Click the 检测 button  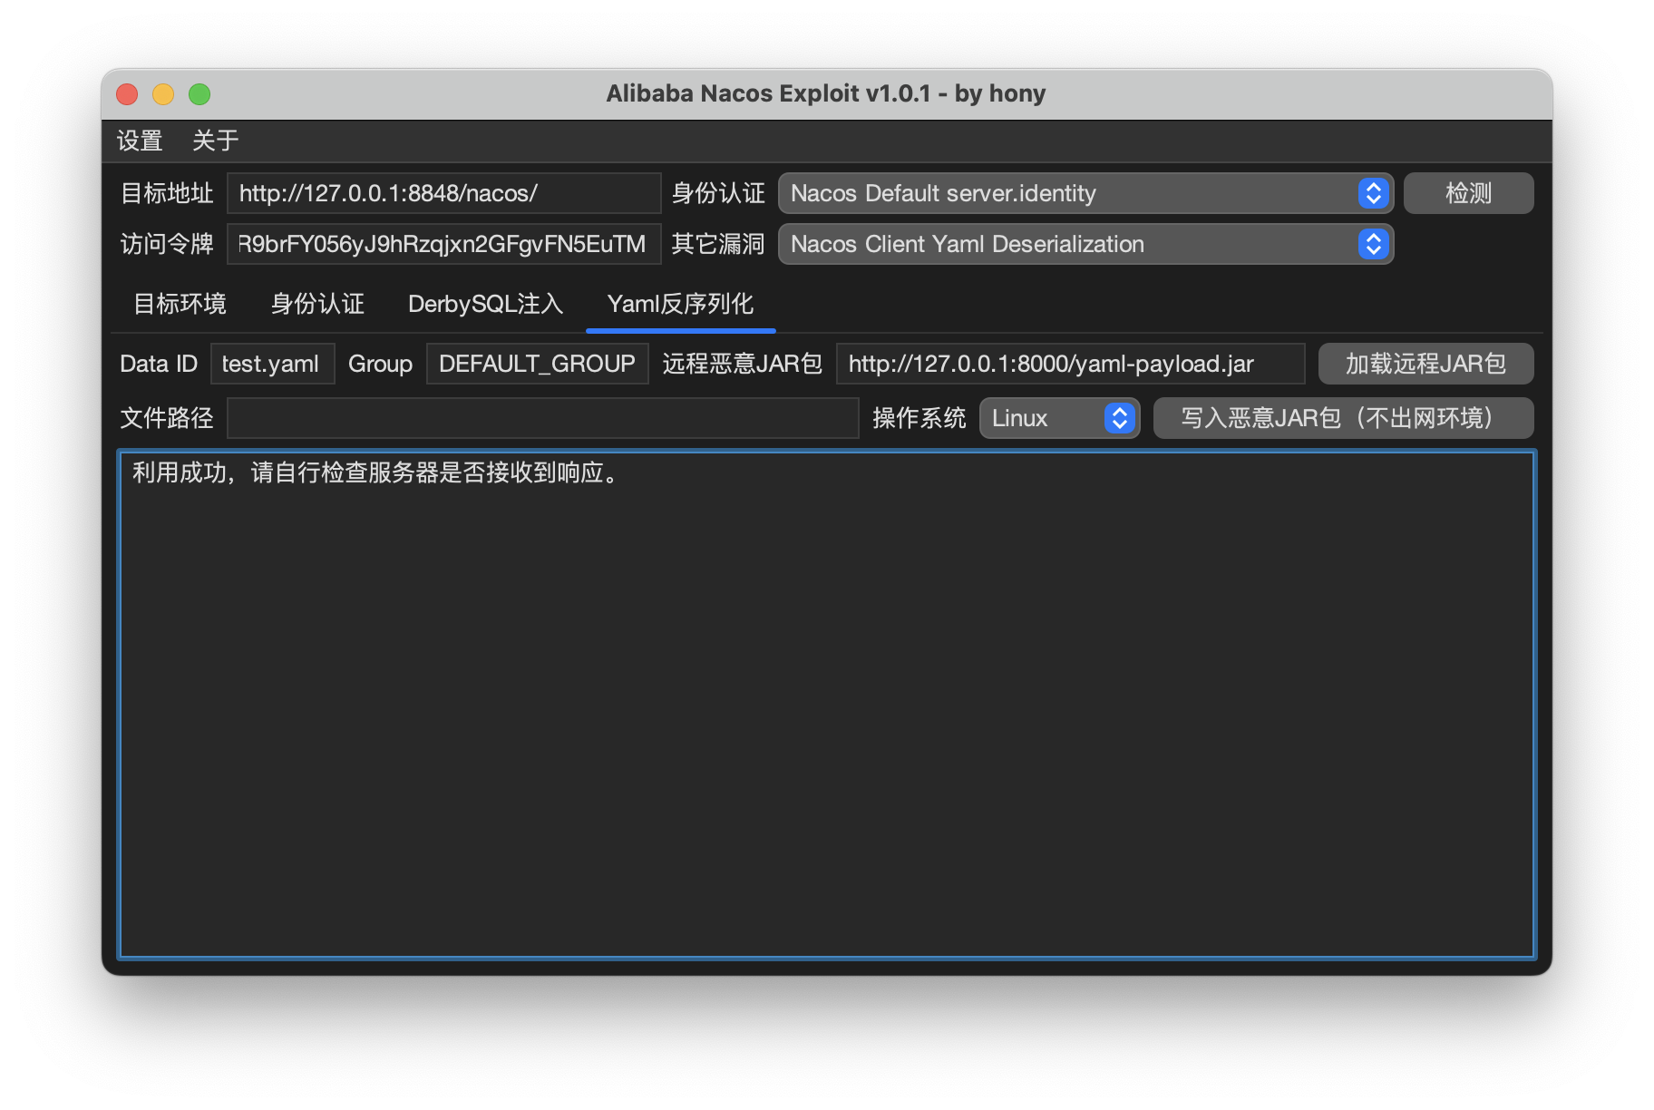[x=1468, y=193]
